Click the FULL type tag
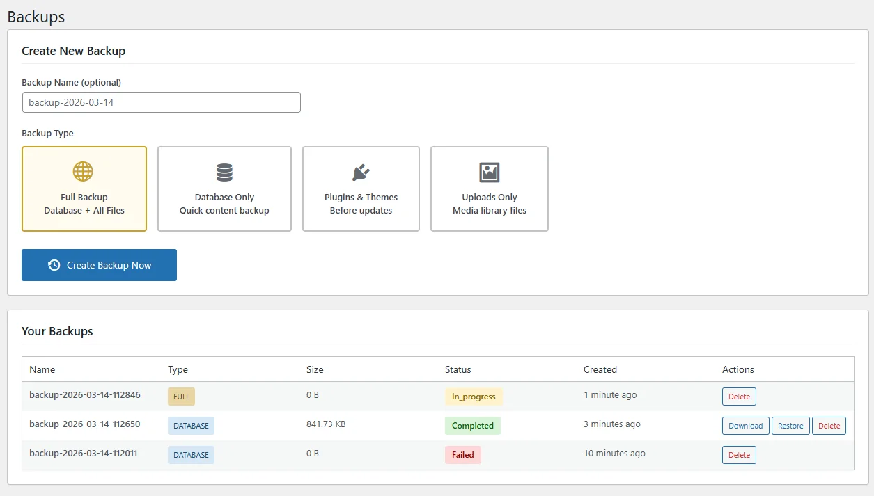The image size is (874, 496). coord(181,397)
